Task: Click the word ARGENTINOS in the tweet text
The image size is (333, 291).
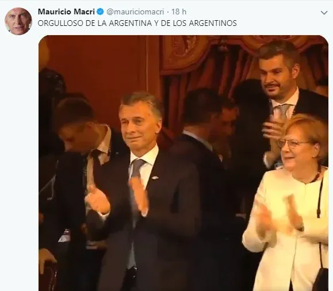Action: 213,23
